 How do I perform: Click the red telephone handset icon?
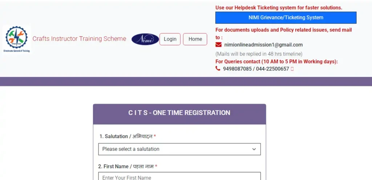(x=218, y=69)
